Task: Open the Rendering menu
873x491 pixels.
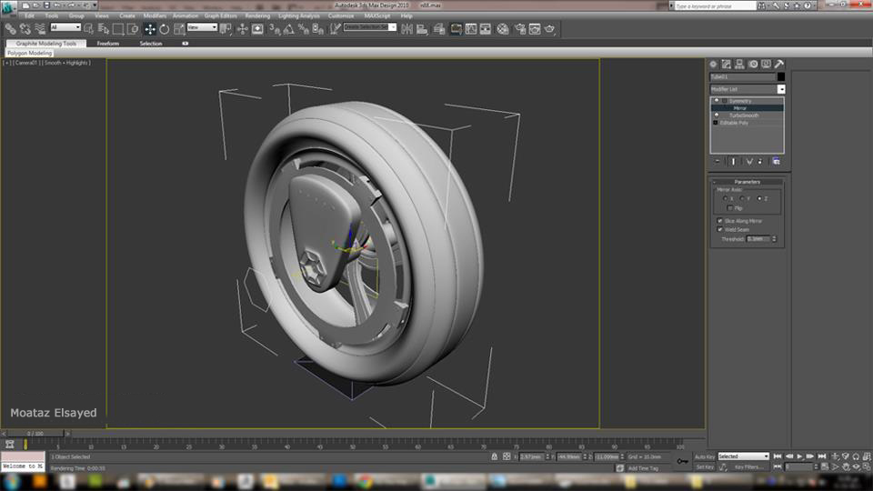Action: [257, 16]
